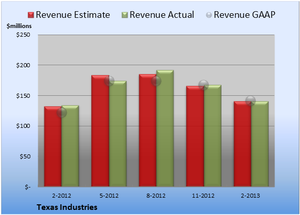
Task: Click the '2-2012' quarter label
Action: point(62,196)
